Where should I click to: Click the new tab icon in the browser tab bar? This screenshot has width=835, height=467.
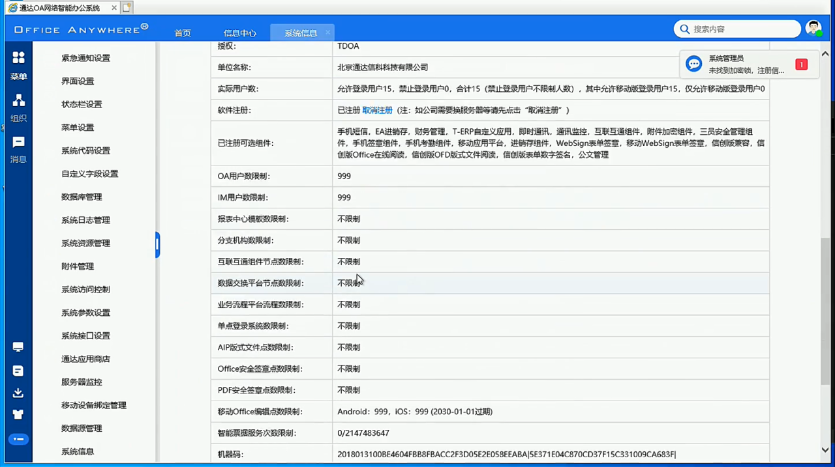click(x=127, y=8)
